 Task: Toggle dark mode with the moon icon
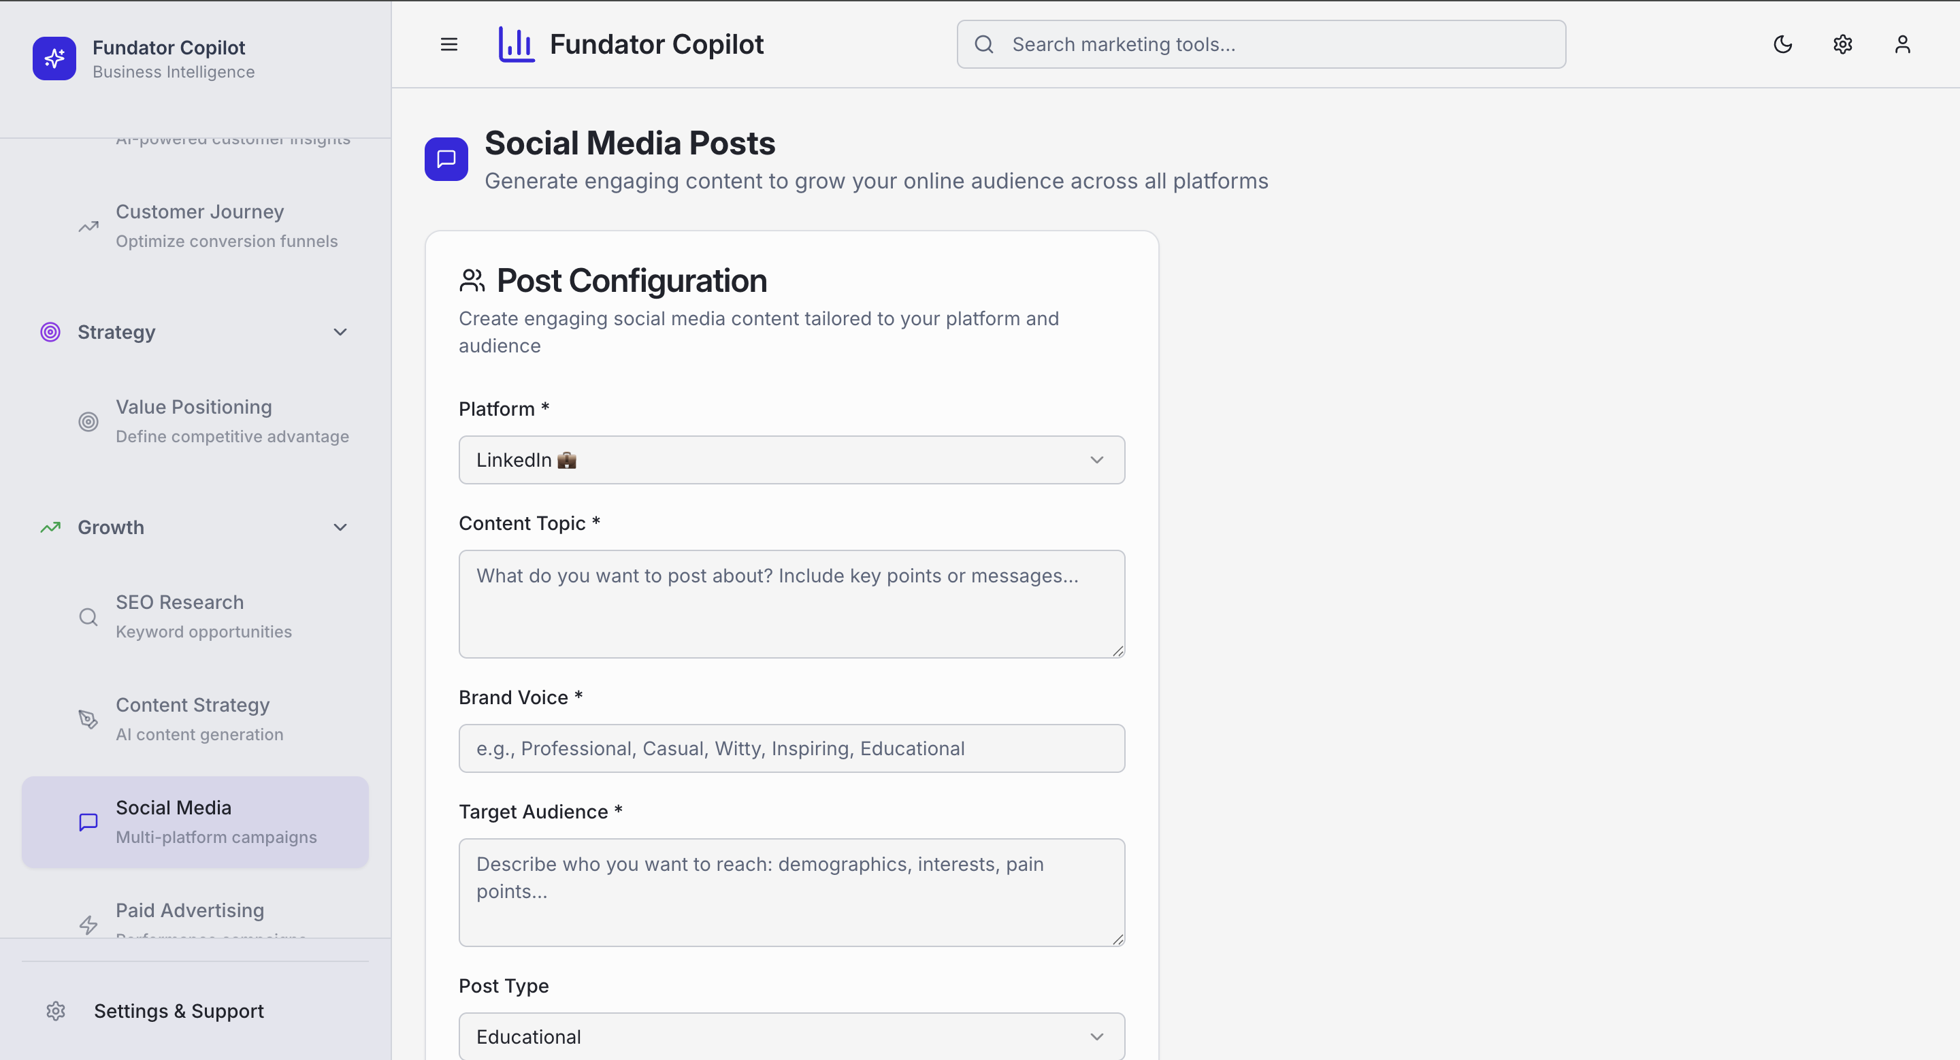coord(1783,44)
